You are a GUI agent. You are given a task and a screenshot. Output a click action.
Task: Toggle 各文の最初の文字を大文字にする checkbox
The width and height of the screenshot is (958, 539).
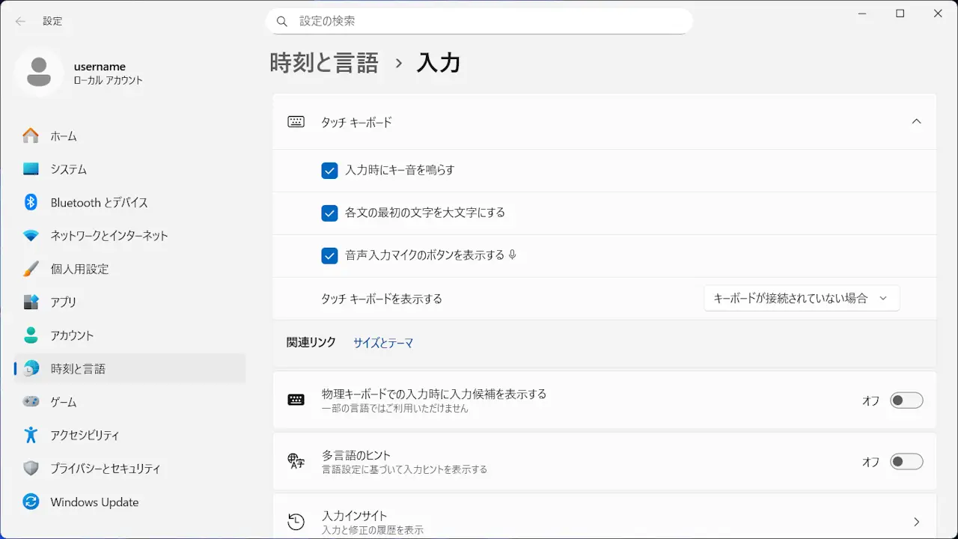(x=329, y=213)
